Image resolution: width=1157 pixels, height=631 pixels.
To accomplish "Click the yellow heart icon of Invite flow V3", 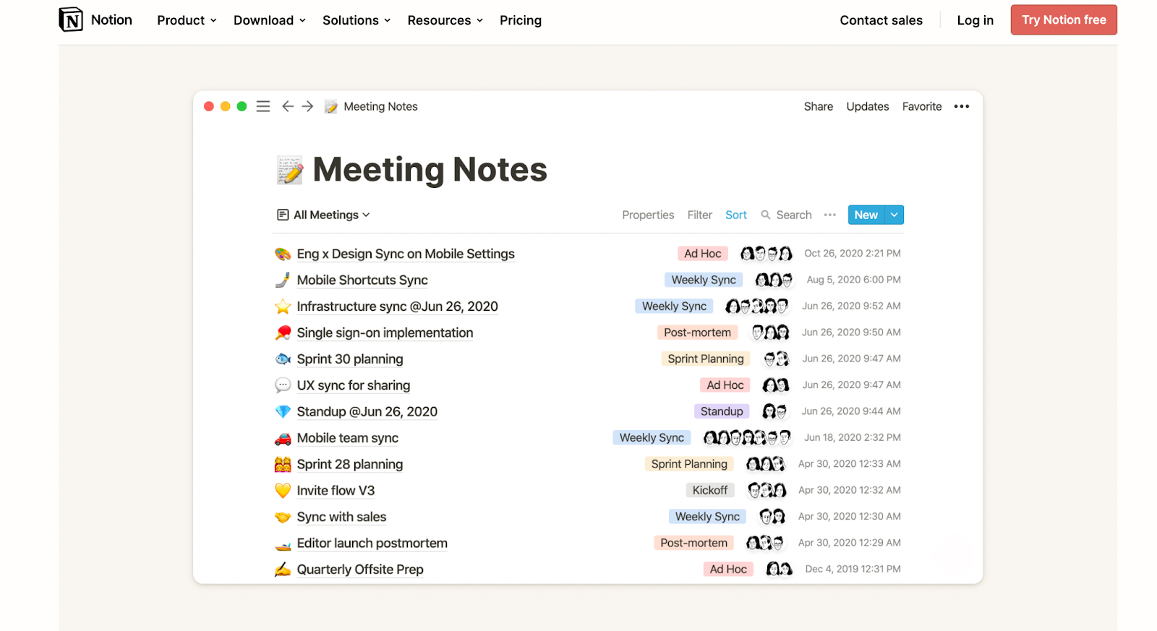I will (283, 490).
